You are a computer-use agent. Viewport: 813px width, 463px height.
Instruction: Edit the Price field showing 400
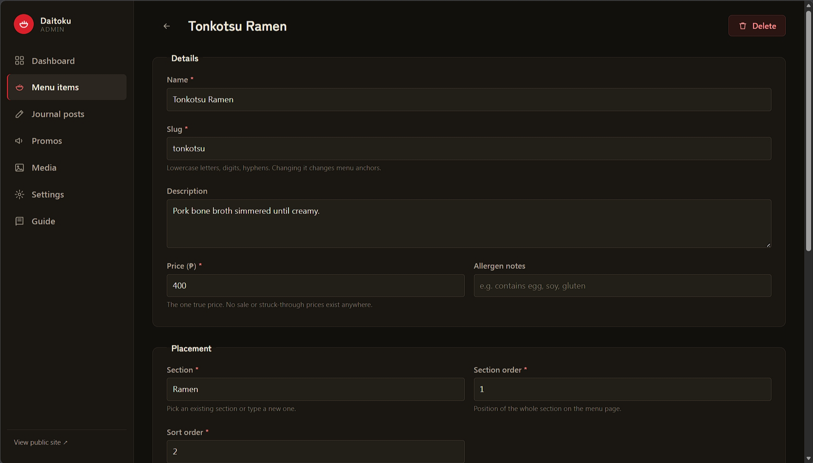pos(315,286)
